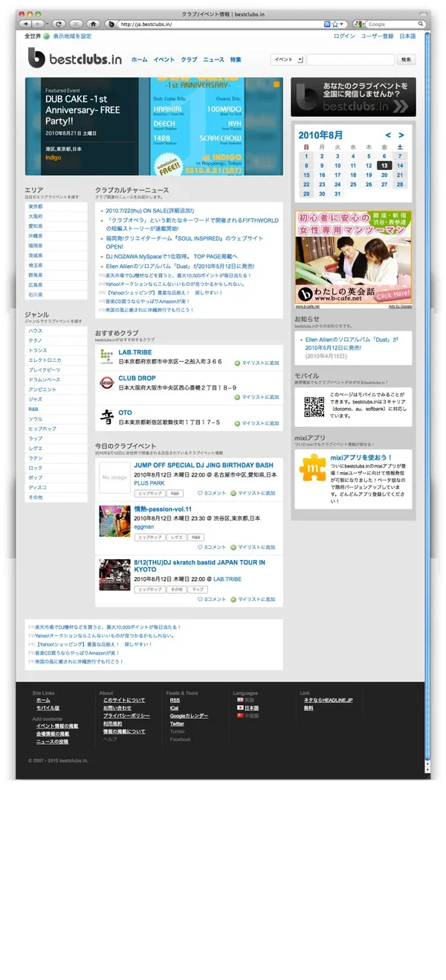
Task: Open Googleカレンダー link in footer
Action: 189,716
